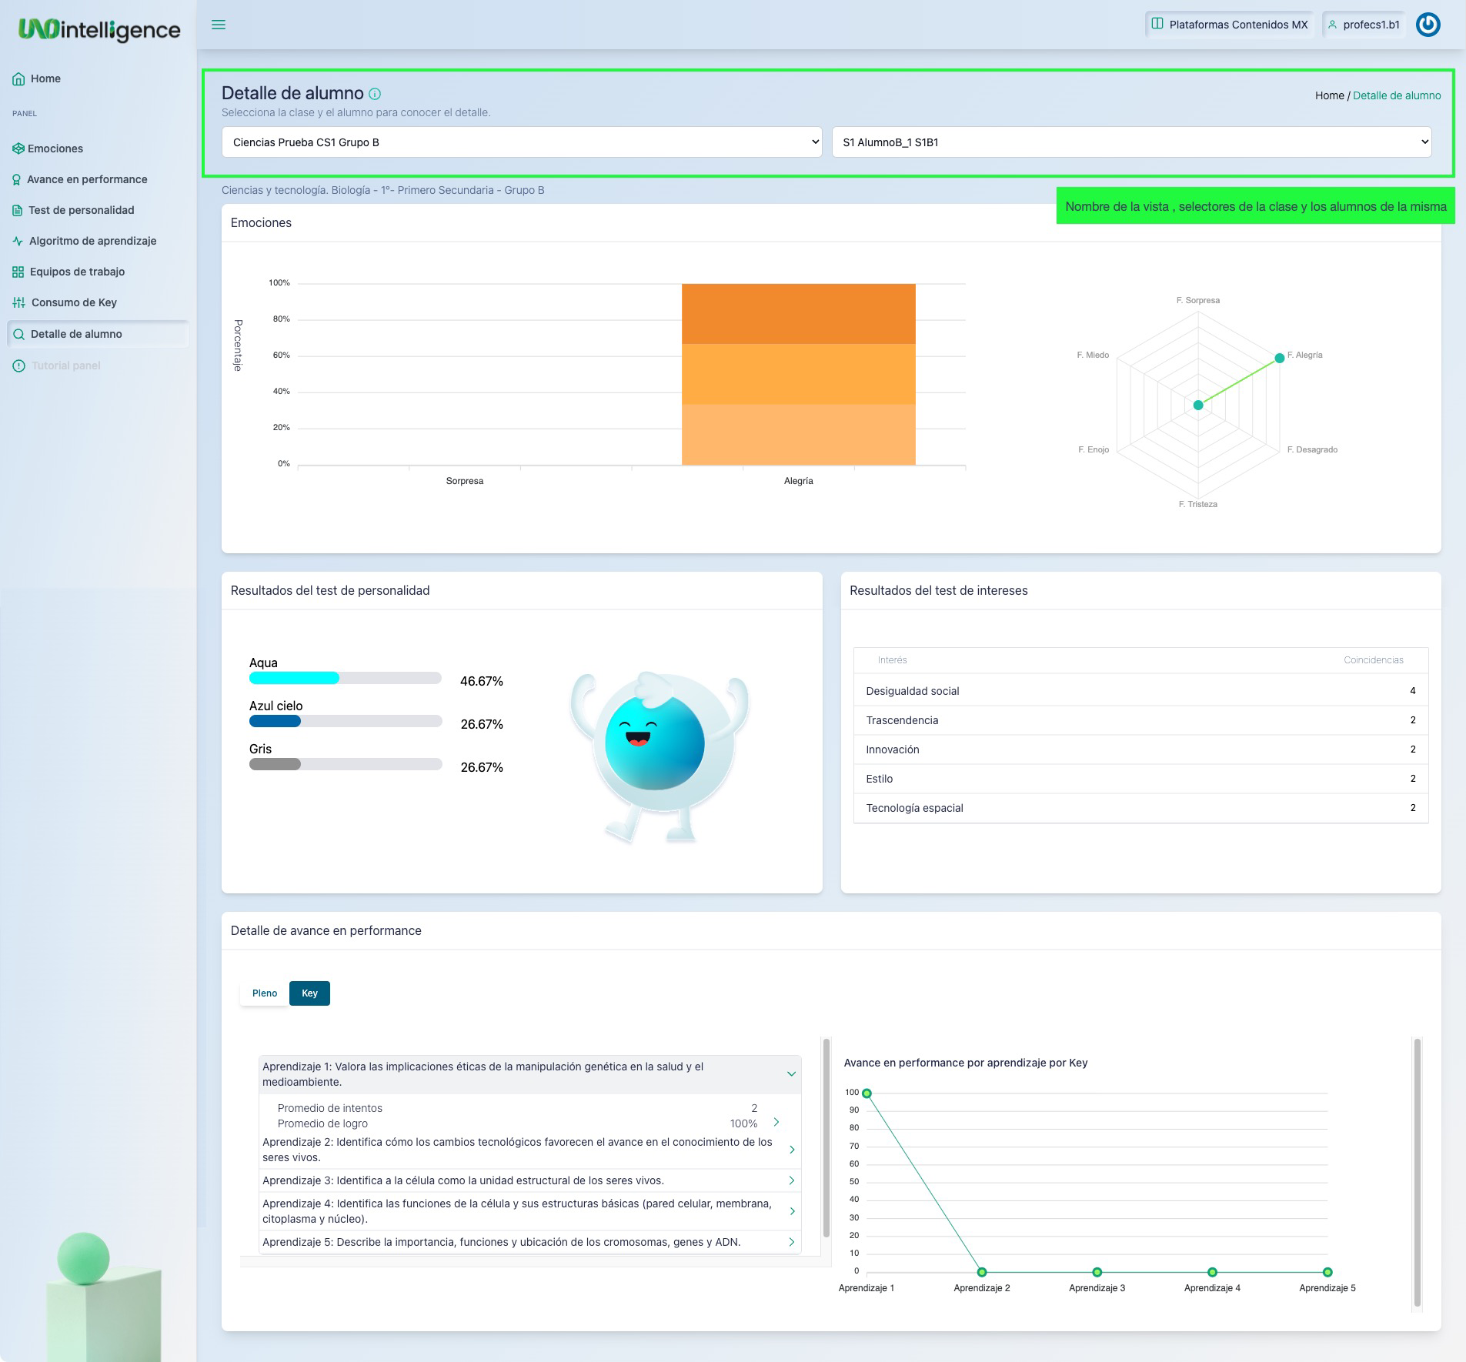Switch to the Pleno toggle
Viewport: 1466px width, 1362px height.
pos(265,993)
